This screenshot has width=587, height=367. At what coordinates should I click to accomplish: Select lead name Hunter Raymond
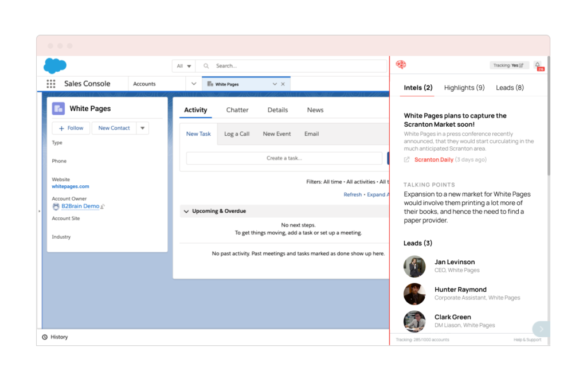[460, 290]
